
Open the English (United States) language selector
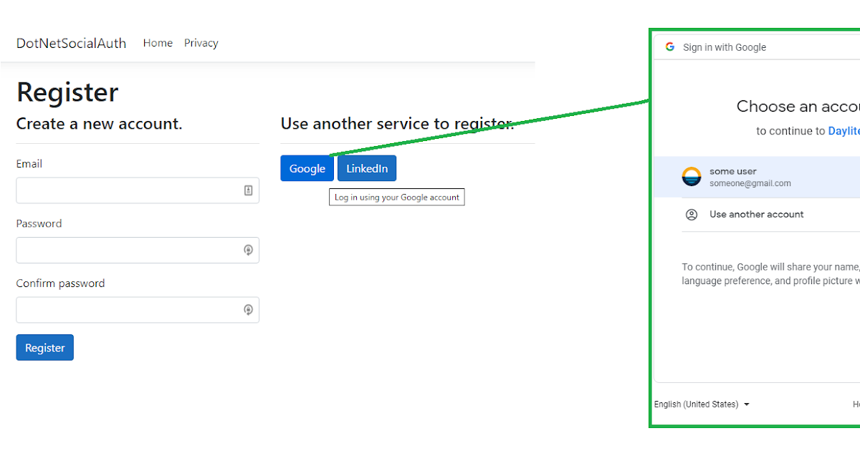click(x=701, y=404)
